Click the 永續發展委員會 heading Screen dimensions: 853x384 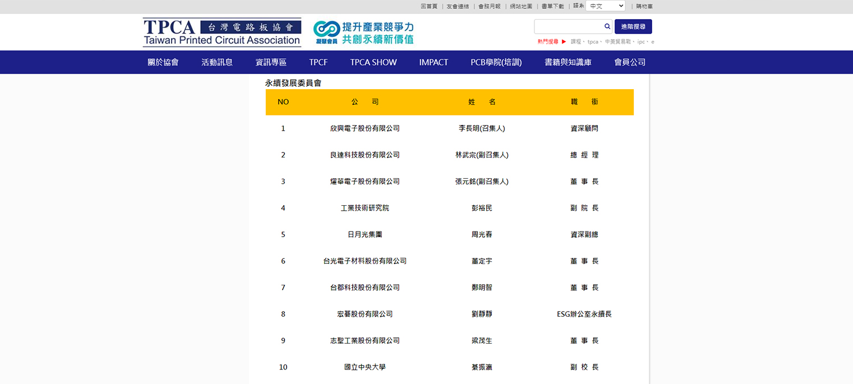click(293, 83)
